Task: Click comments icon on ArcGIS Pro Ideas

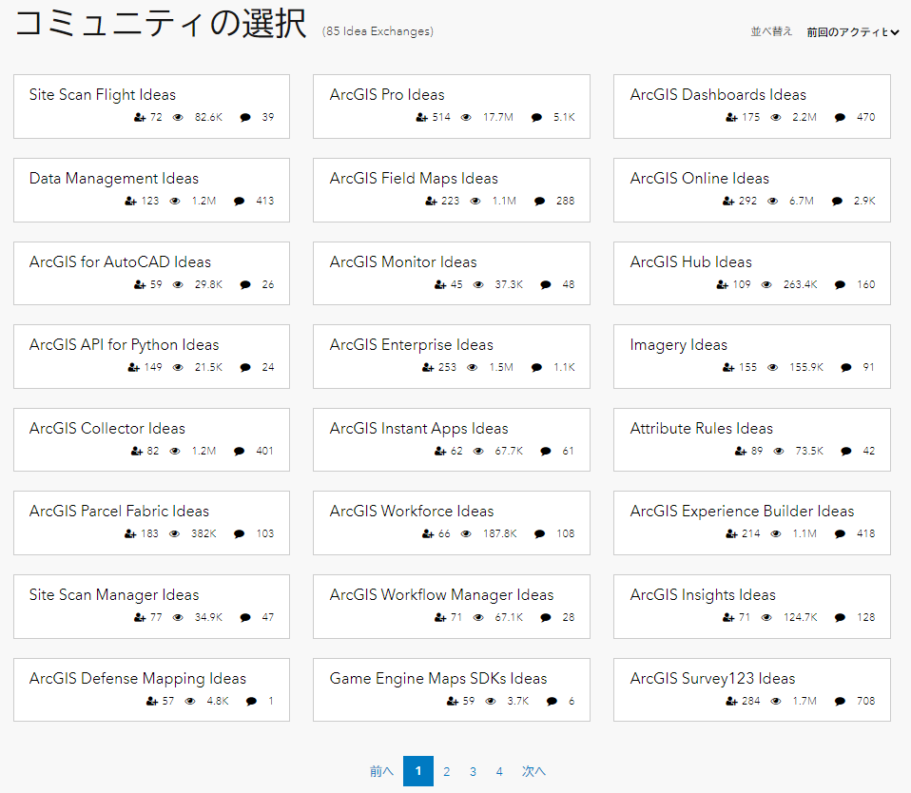Action: (x=536, y=117)
